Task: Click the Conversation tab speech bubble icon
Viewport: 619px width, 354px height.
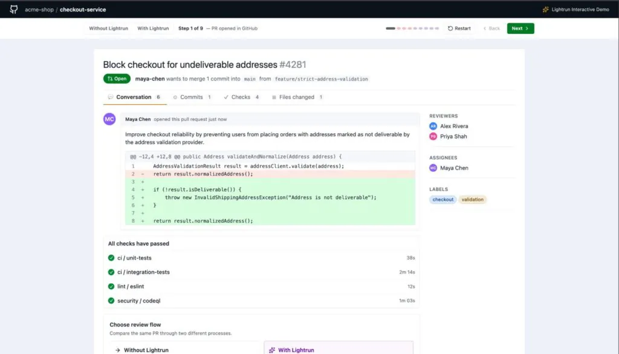Action: [x=111, y=97]
